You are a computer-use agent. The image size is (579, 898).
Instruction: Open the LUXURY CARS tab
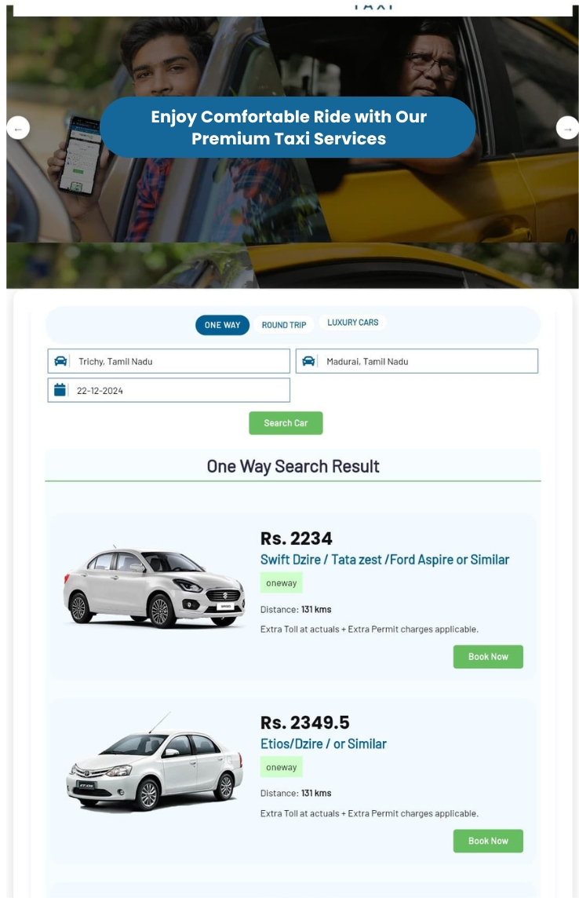coord(352,323)
